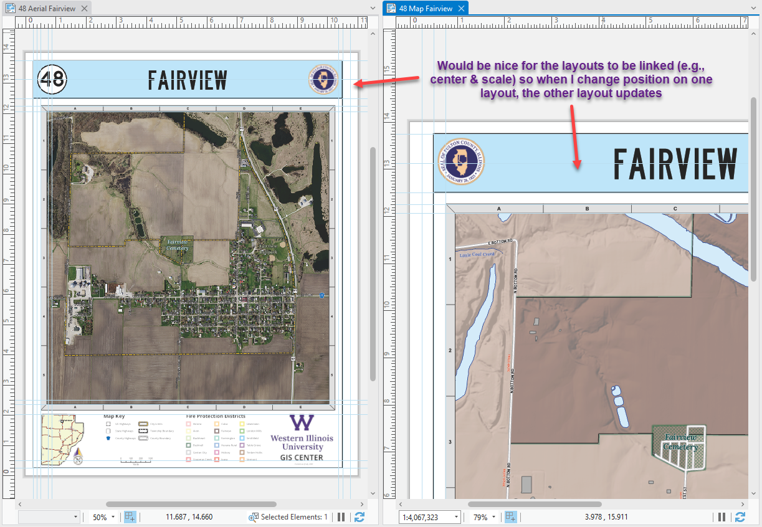
Task: Toggle the grid template icon beside the 50% zoom
Action: coord(130,516)
